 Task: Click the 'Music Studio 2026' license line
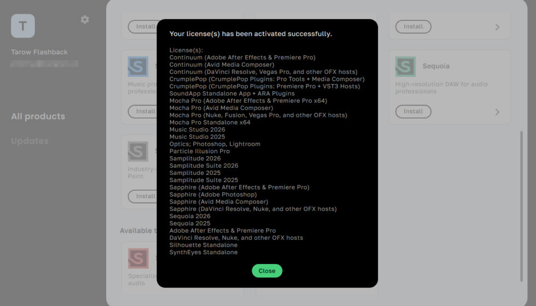pos(197,130)
